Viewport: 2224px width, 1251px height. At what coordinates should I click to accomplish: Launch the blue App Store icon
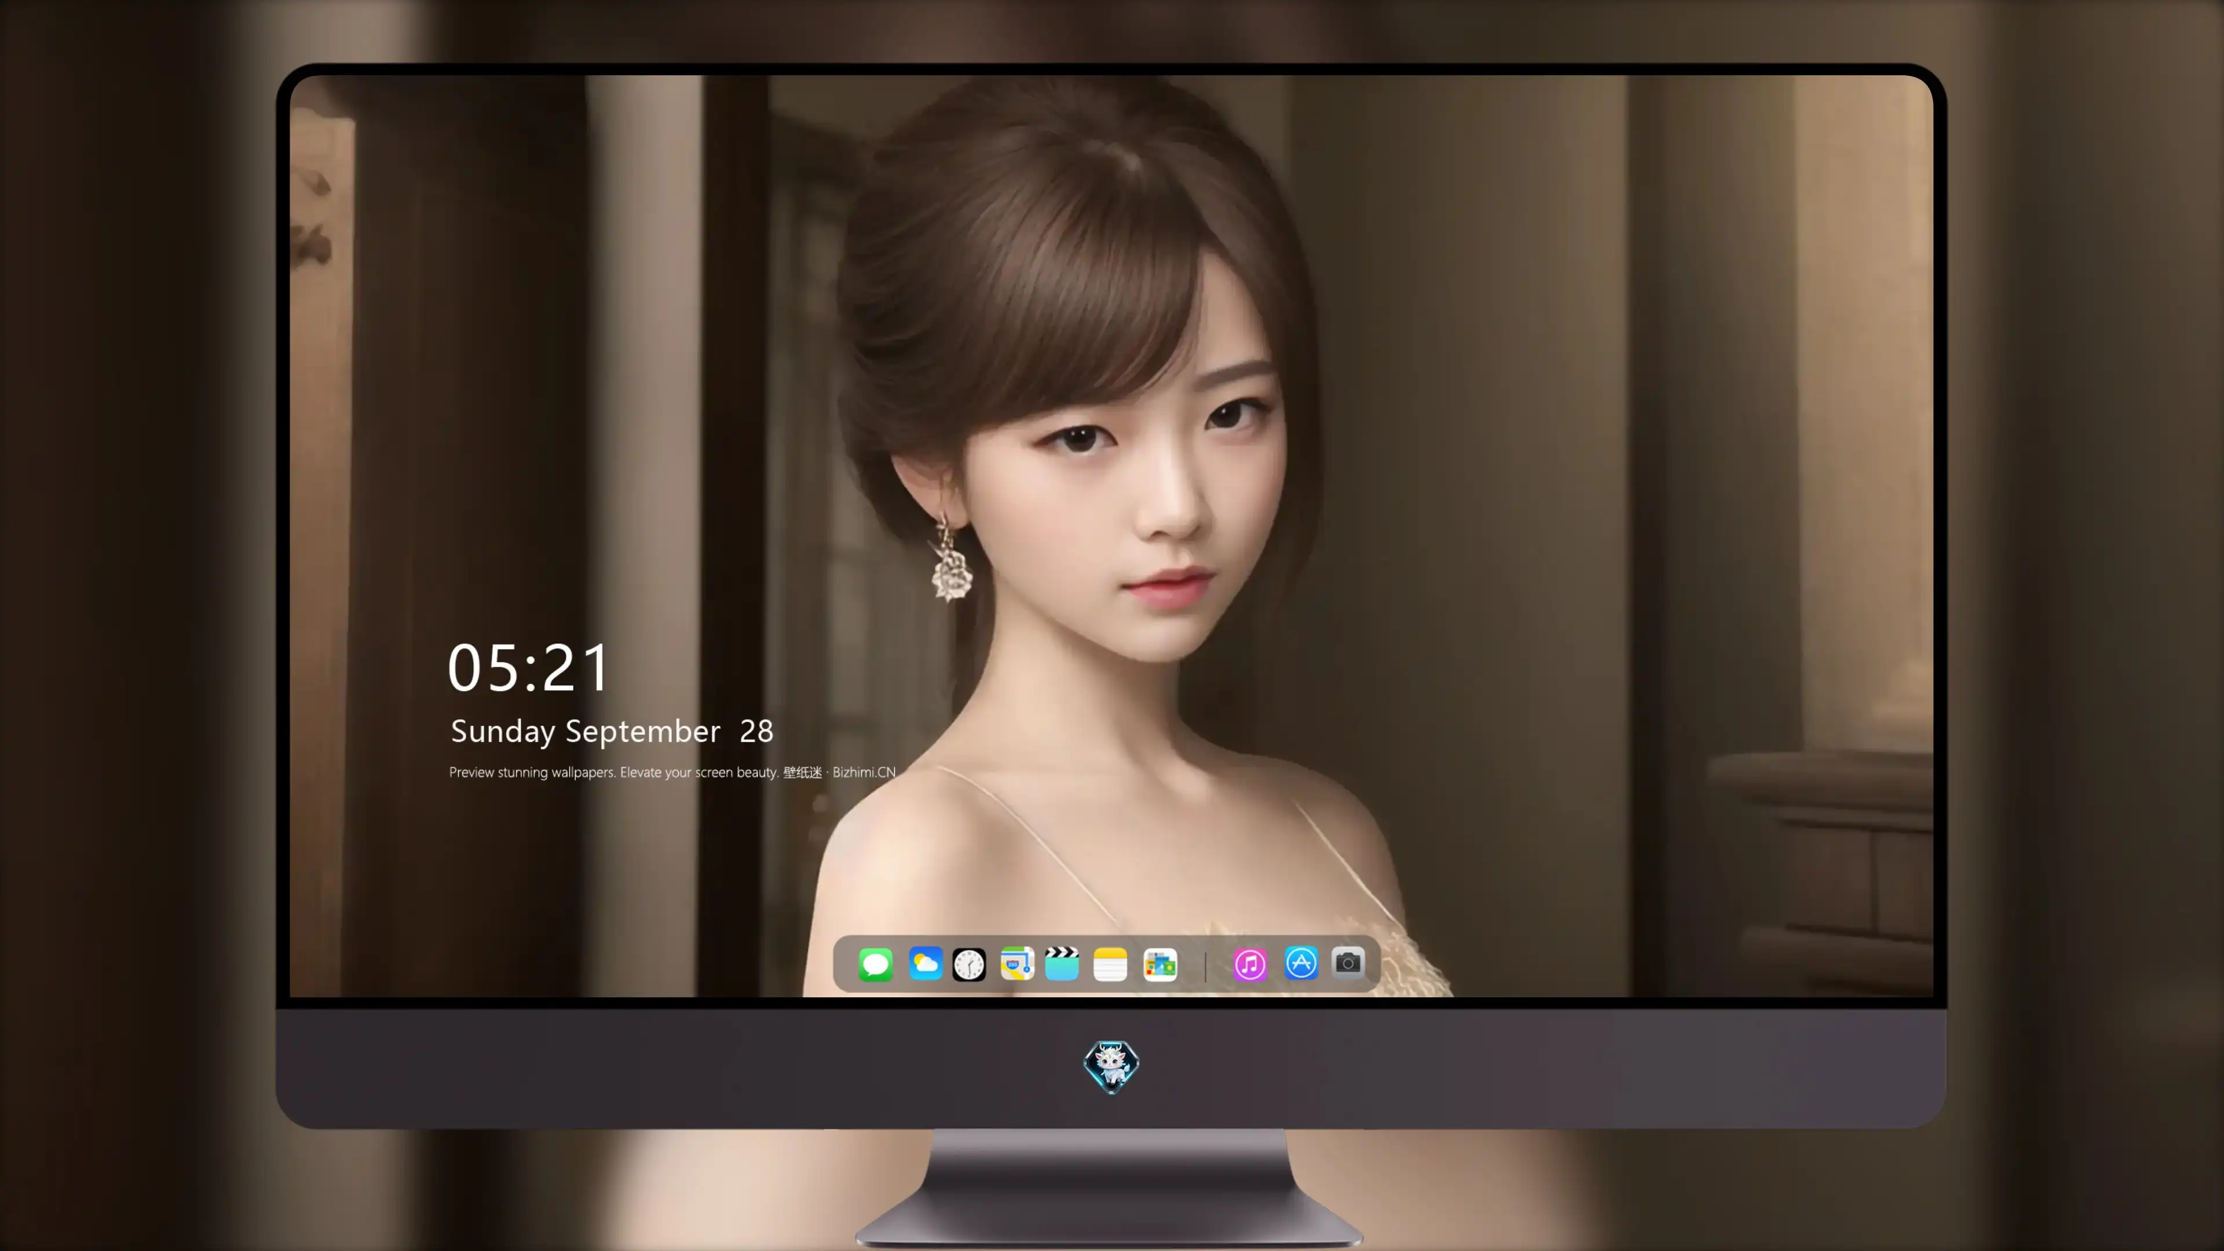[x=1301, y=963]
